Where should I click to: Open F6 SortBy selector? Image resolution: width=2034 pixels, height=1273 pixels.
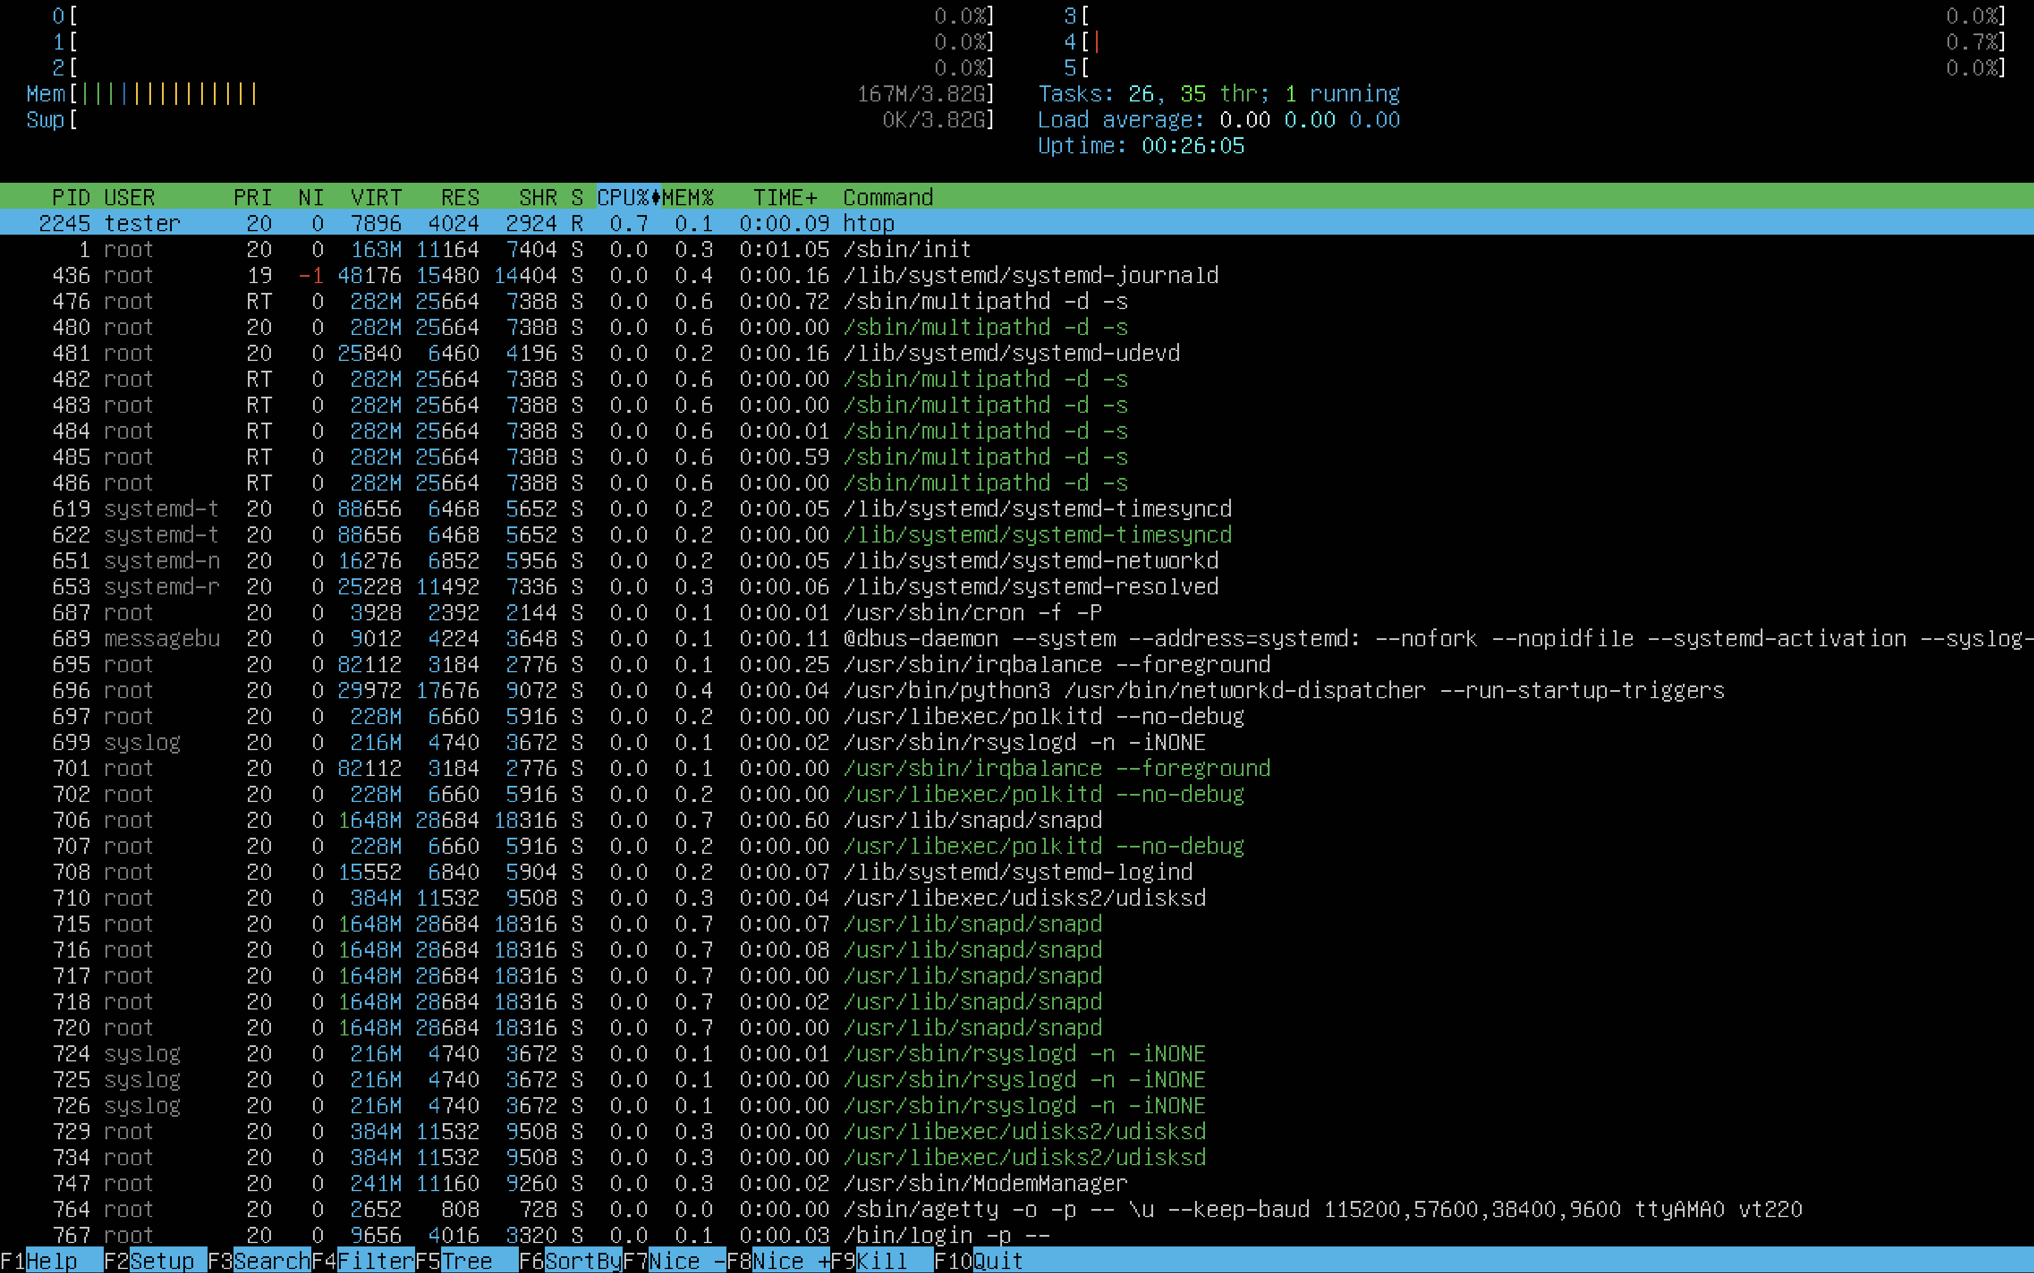tap(583, 1260)
